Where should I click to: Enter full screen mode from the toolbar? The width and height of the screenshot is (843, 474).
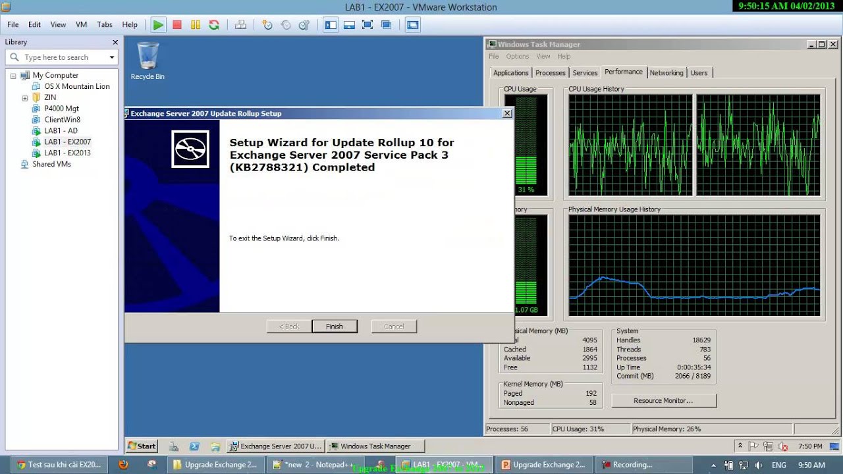tap(367, 25)
